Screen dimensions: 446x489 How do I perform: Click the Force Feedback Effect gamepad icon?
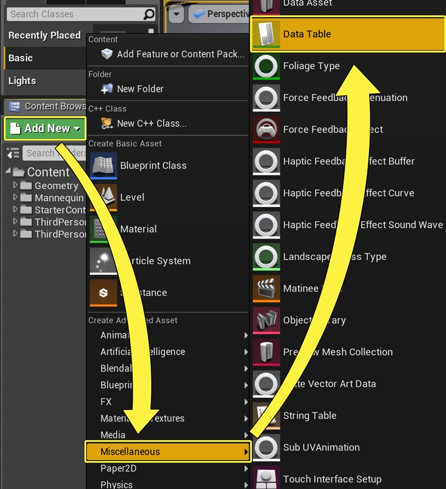[266, 130]
